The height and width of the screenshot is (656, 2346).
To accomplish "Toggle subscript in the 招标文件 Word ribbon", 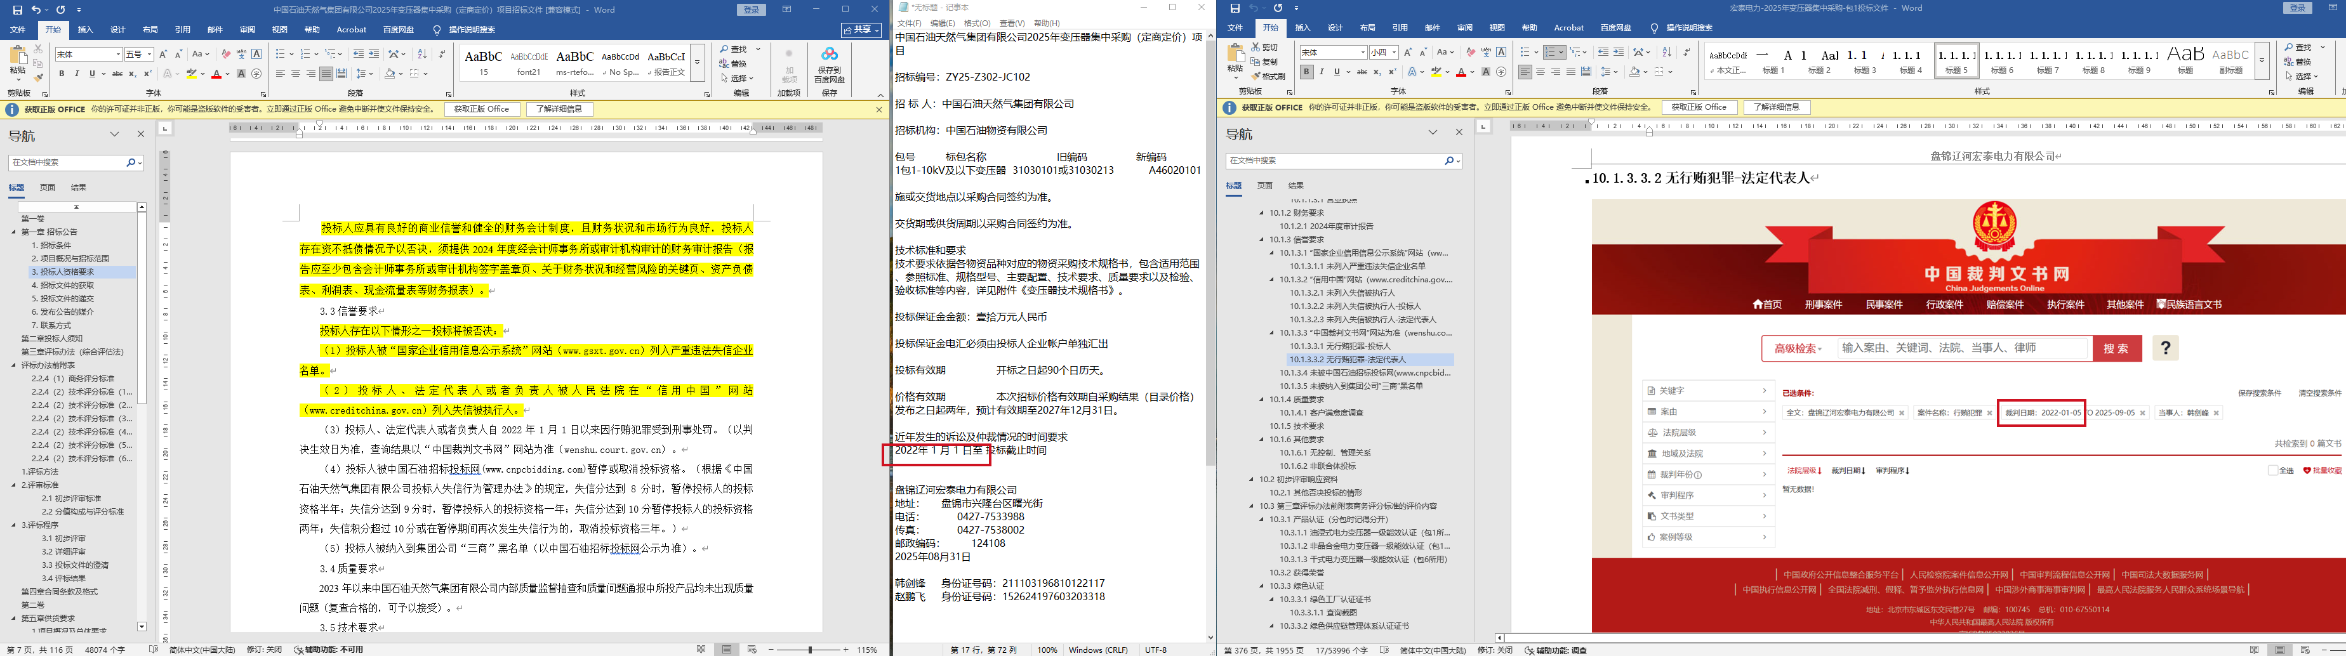I will 132,74.
